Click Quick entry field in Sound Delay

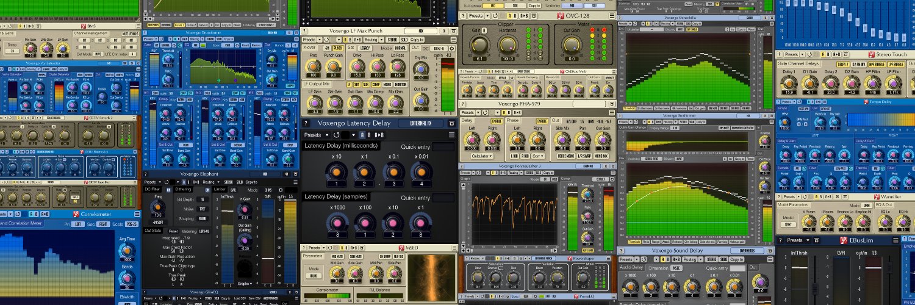(x=737, y=268)
